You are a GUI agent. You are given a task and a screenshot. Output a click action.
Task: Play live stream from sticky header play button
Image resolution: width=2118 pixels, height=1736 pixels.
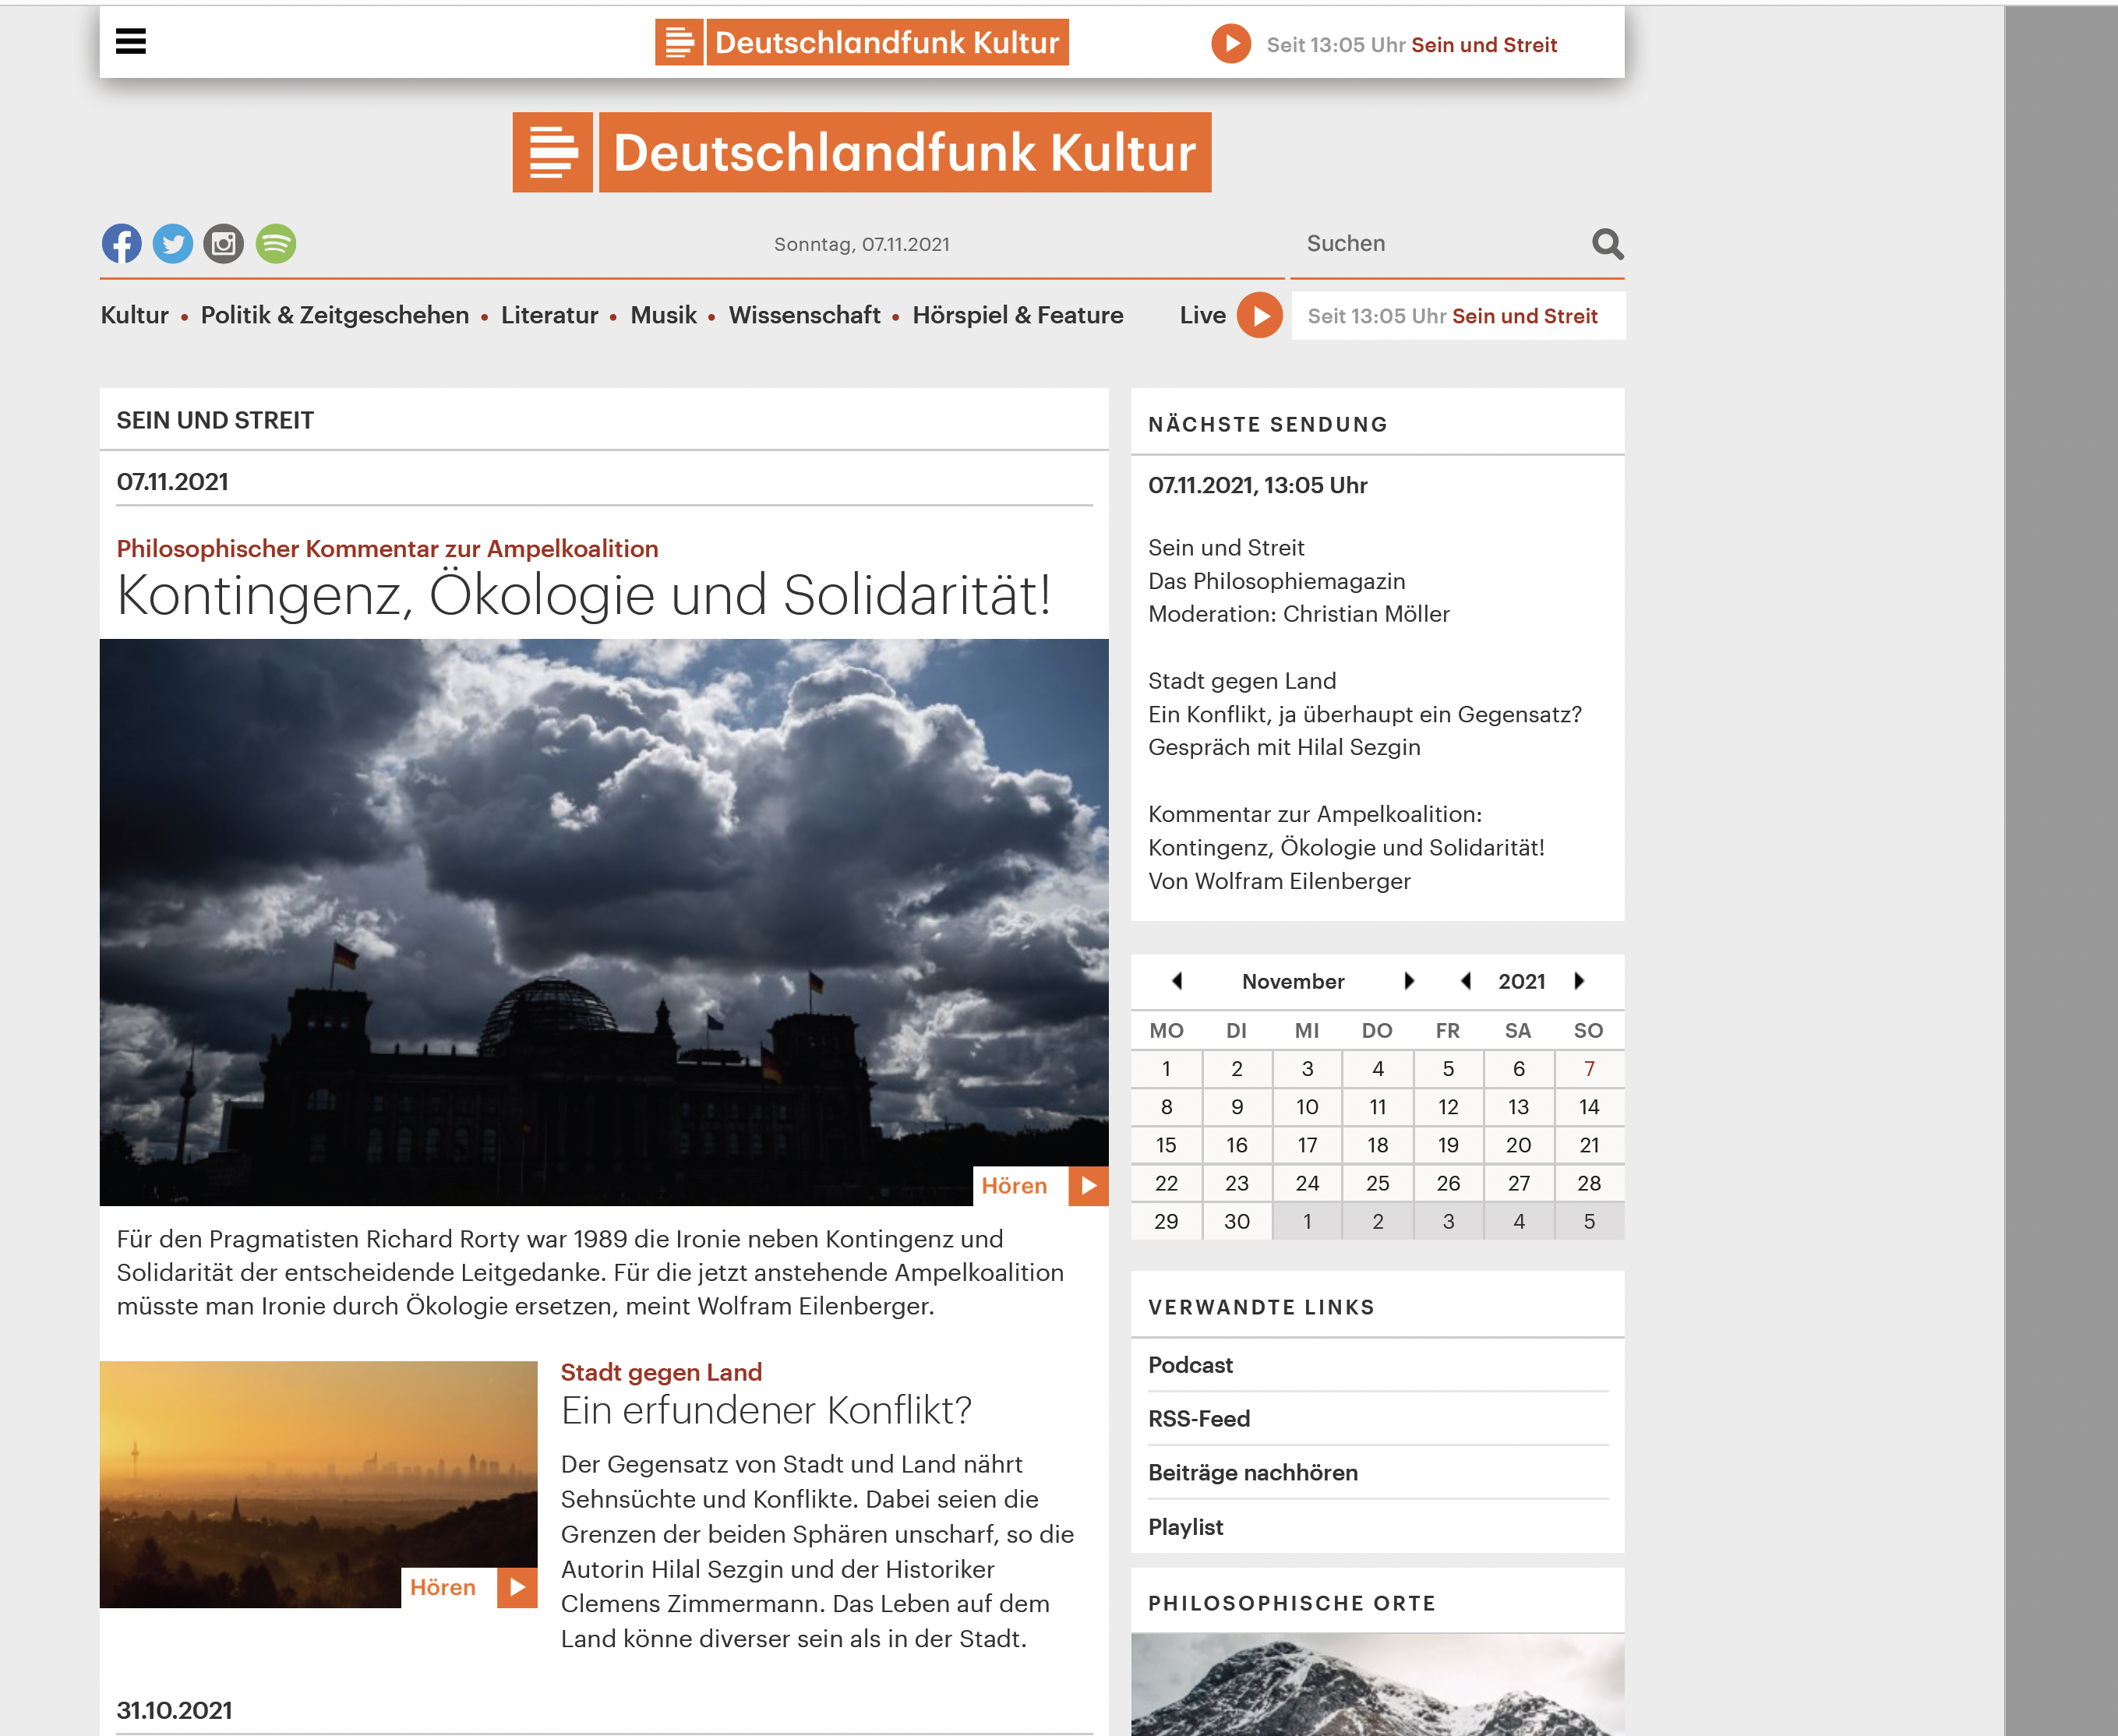(x=1231, y=44)
